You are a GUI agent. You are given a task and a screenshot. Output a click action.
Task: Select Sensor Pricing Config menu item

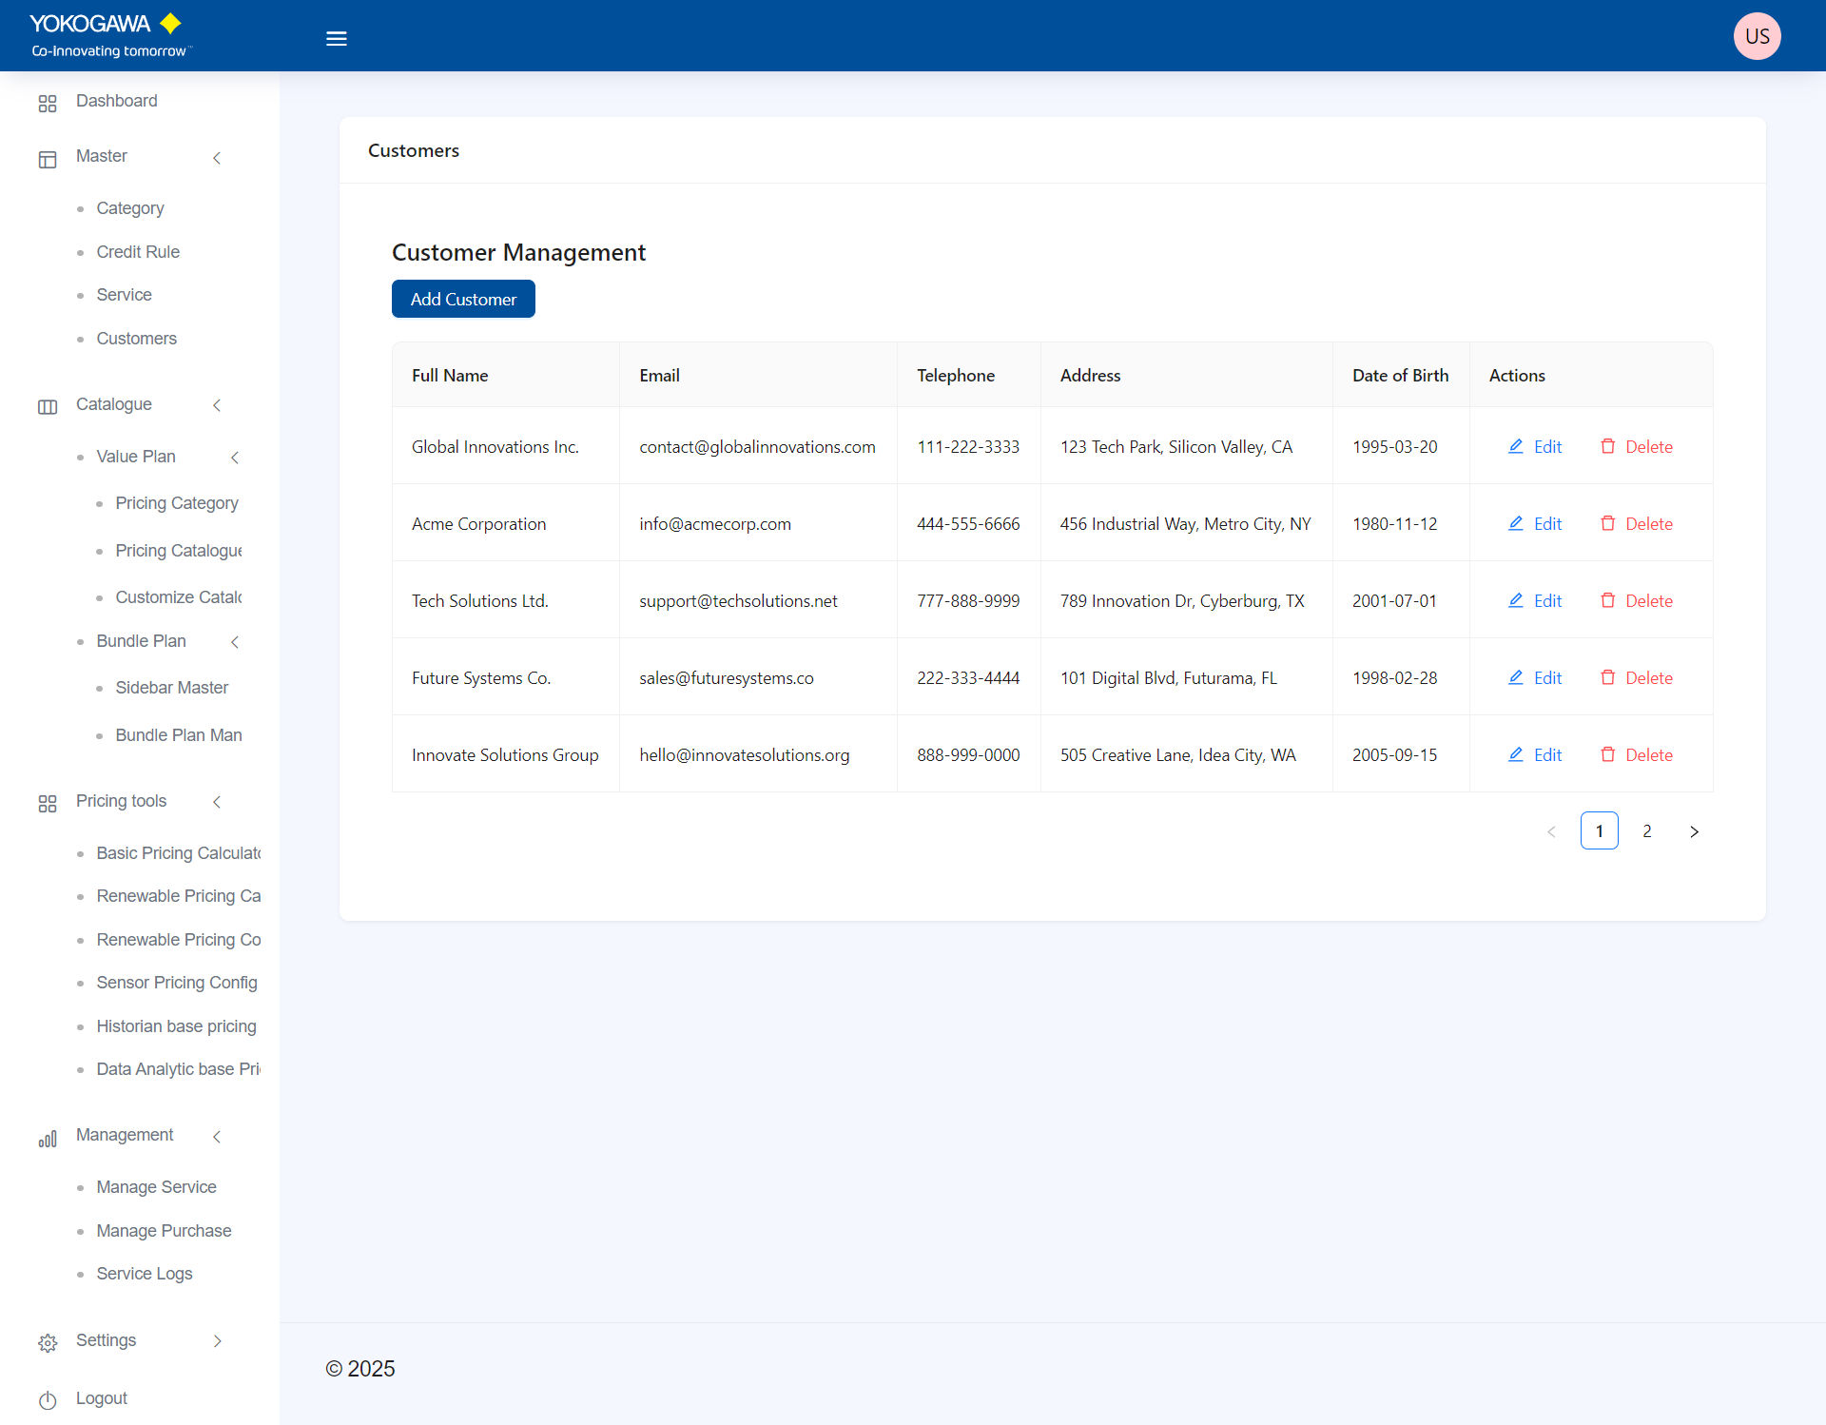coord(177,983)
